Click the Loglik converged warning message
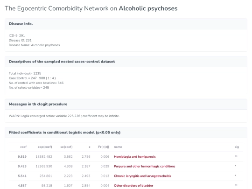 point(64,116)
